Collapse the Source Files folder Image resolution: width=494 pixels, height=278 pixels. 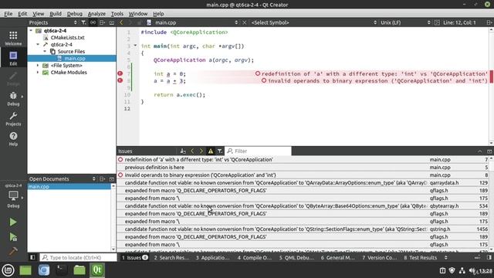[x=45, y=52]
